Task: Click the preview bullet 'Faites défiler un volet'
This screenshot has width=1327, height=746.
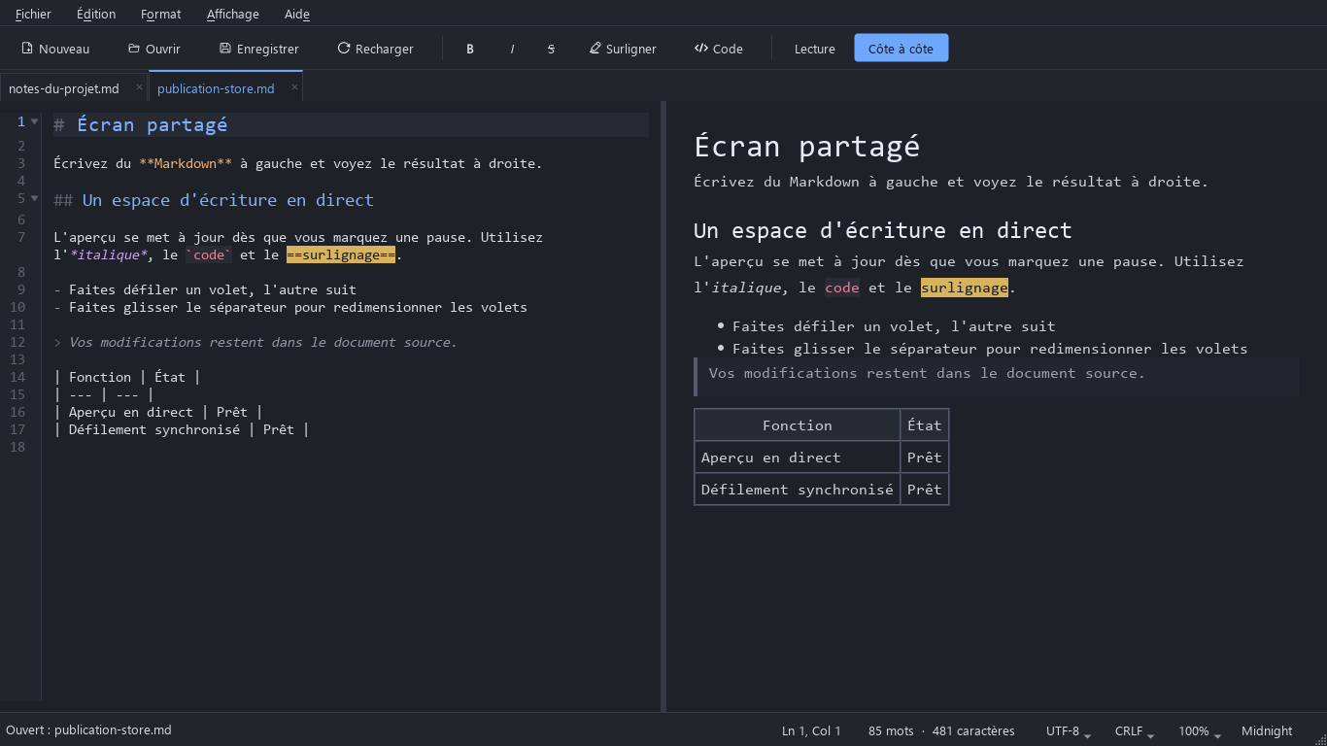Action: pos(894,326)
